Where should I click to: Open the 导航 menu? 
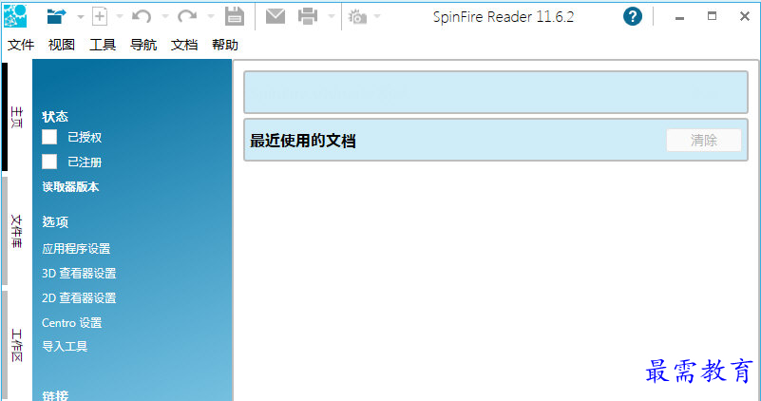click(x=143, y=45)
